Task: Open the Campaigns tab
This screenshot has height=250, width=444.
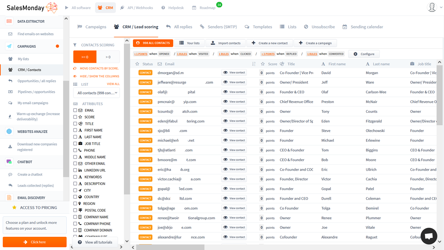Action: [x=92, y=27]
